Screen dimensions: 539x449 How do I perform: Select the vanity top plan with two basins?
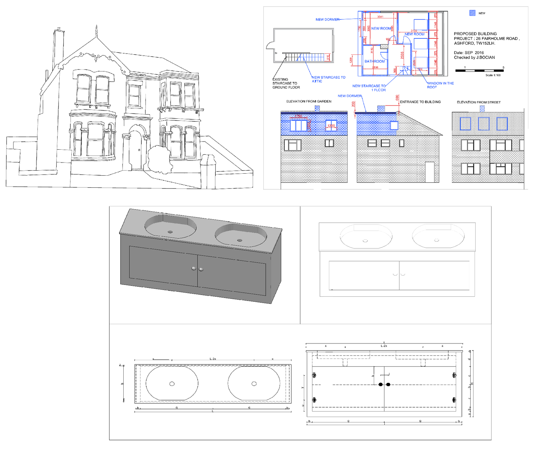click(x=213, y=384)
